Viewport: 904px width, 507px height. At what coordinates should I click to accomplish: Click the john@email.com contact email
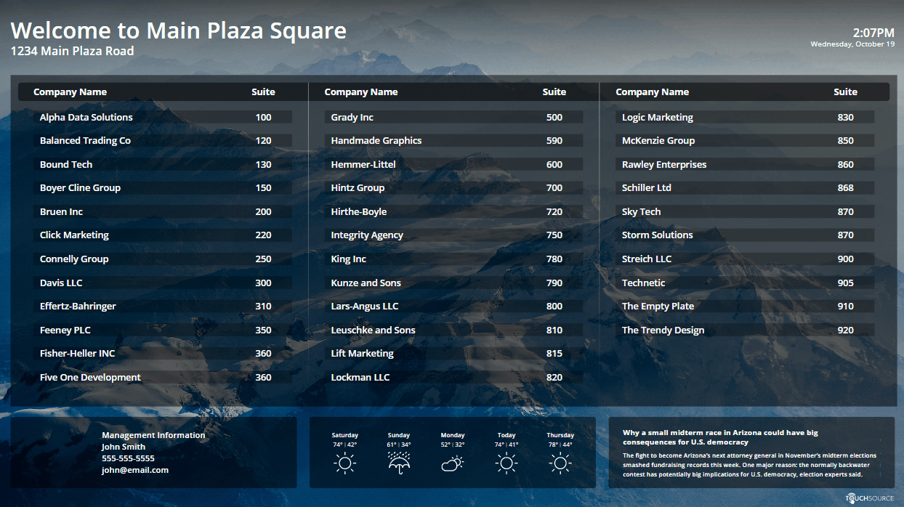coord(135,470)
